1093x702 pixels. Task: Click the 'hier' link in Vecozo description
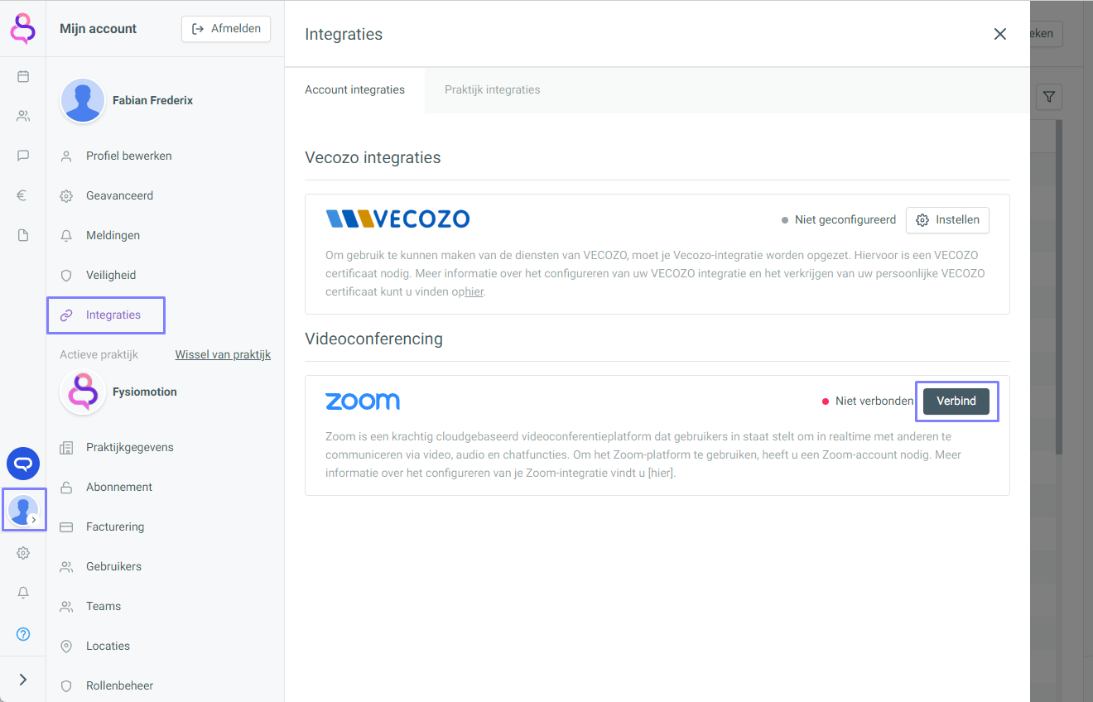pyautogui.click(x=474, y=291)
